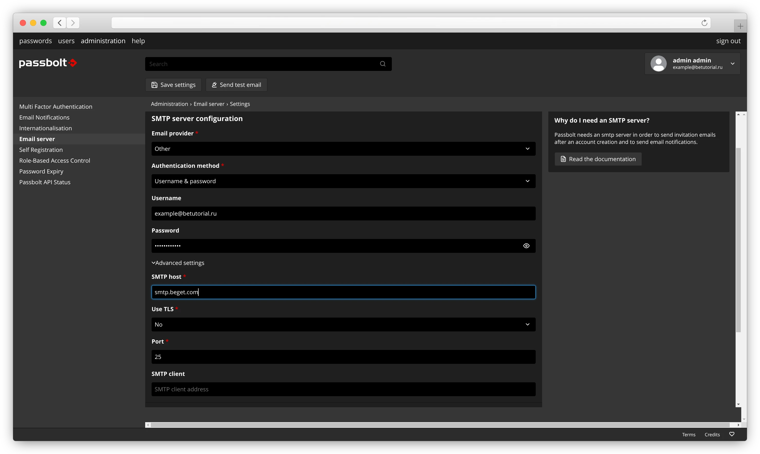Viewport: 760px width, 454px height.
Task: Click the Read the documentation button
Action: pyautogui.click(x=598, y=159)
